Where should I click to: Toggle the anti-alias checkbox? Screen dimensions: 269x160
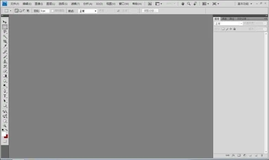pyautogui.click(x=52, y=11)
